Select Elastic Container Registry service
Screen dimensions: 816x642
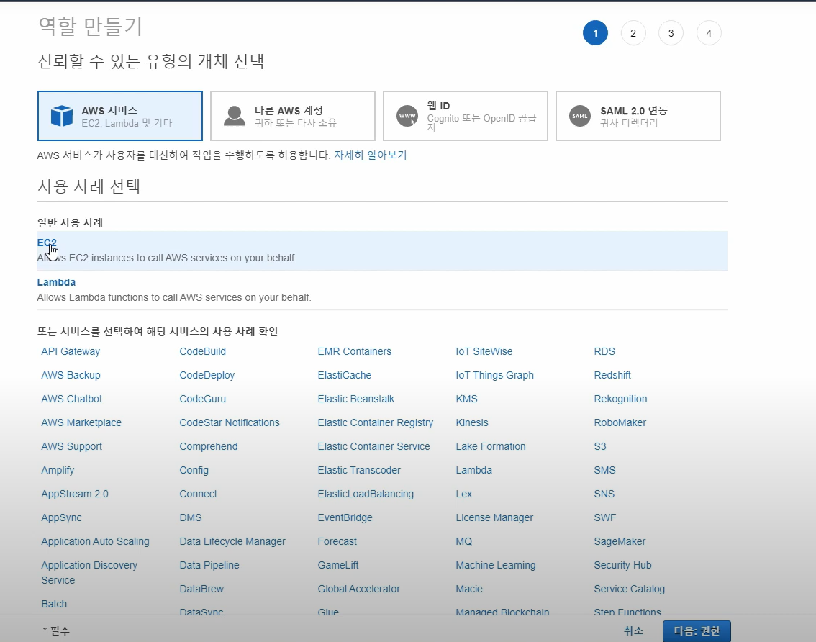[375, 422]
